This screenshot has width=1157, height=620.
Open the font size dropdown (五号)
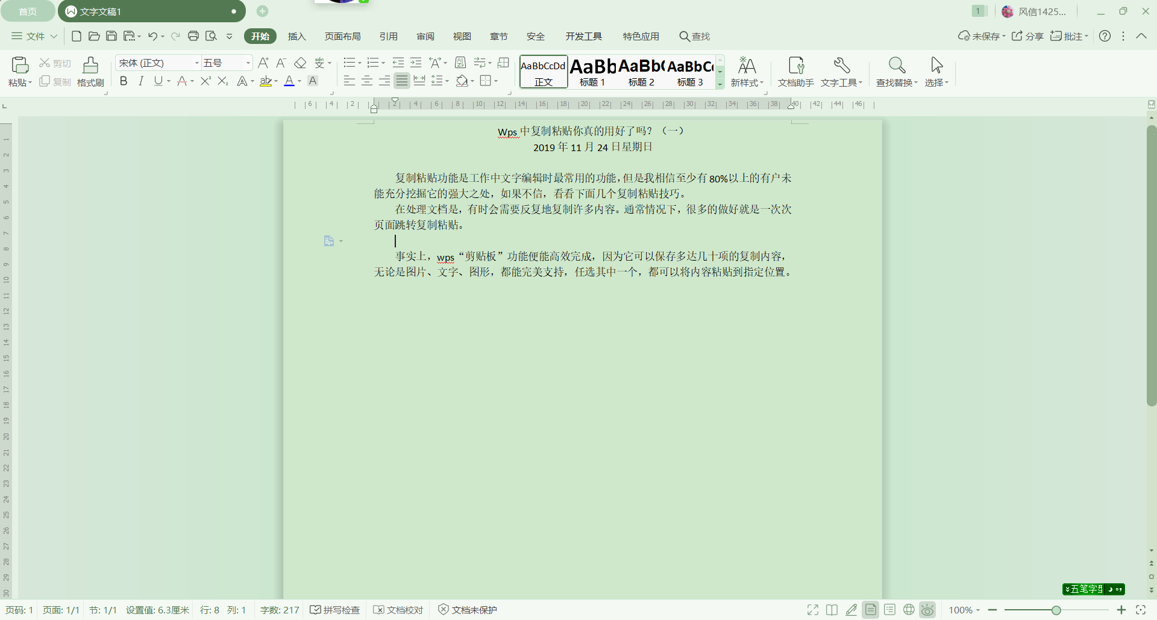click(x=248, y=63)
